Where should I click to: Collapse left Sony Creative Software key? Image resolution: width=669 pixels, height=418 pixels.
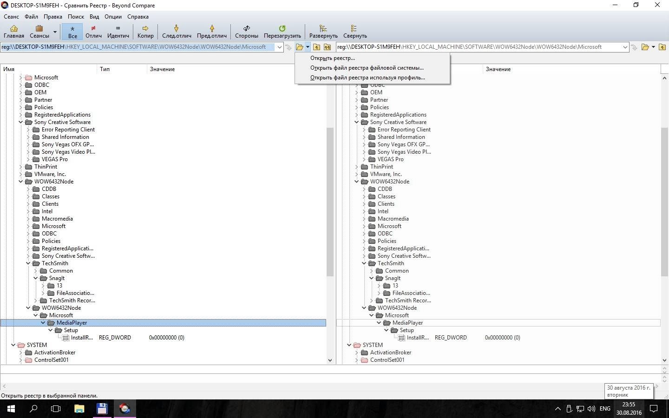tap(21, 122)
